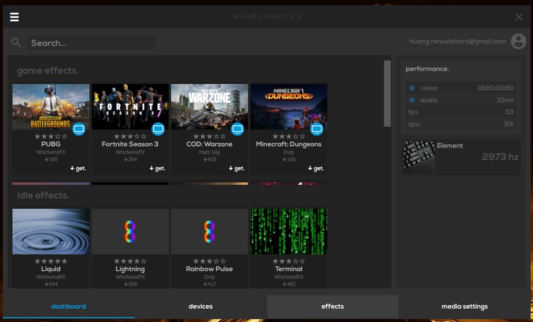Click the game effects vertical scrollbar
533x322 pixels.
click(387, 94)
